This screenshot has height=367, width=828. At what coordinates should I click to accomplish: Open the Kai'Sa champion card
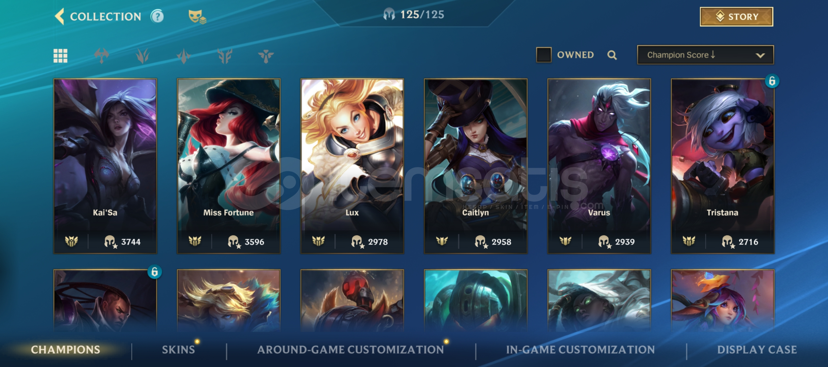tap(105, 166)
